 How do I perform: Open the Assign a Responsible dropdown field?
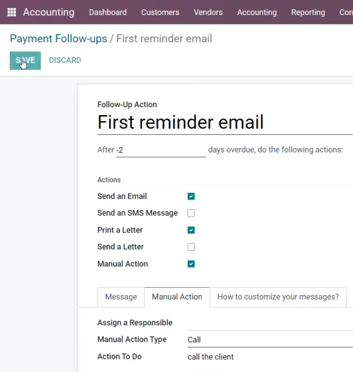point(270,323)
